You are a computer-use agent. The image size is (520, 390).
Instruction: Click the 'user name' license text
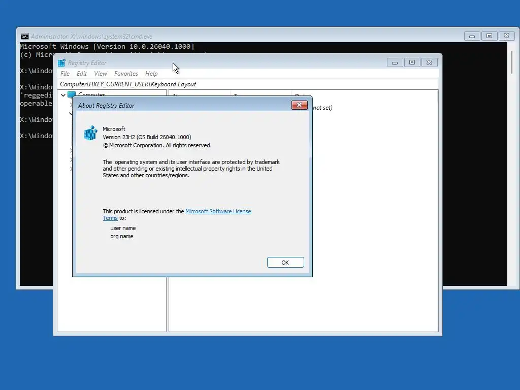coord(123,228)
